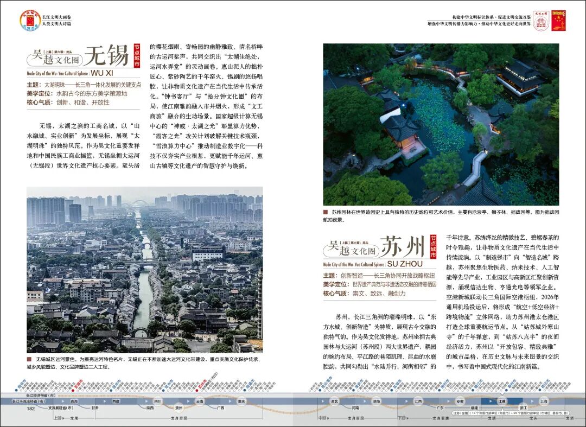Click the 长江干流流经省(市) legend label
The image size is (586, 427).
click(28, 401)
